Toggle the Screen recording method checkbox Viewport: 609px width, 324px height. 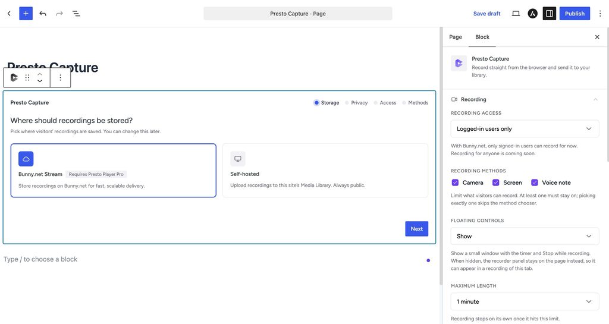pyautogui.click(x=495, y=183)
